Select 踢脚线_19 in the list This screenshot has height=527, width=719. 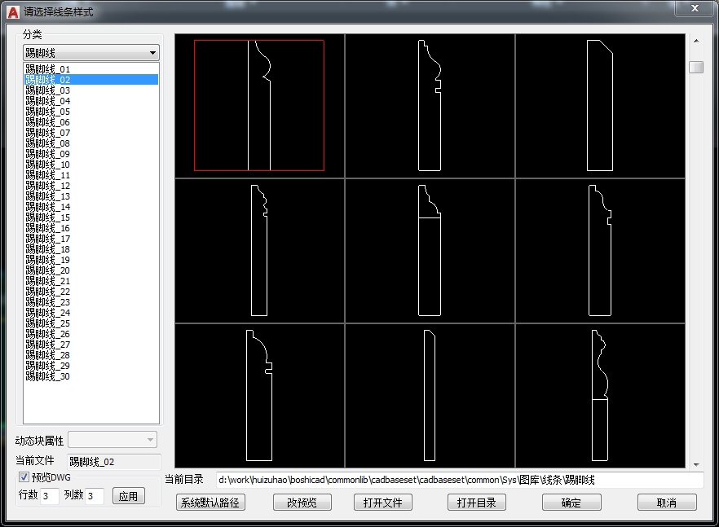pos(90,260)
